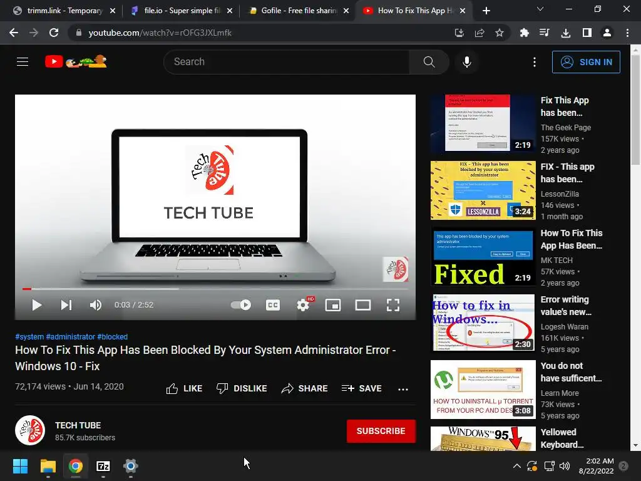Switch to file.io browser tab
This screenshot has height=481, width=641.
182,11
